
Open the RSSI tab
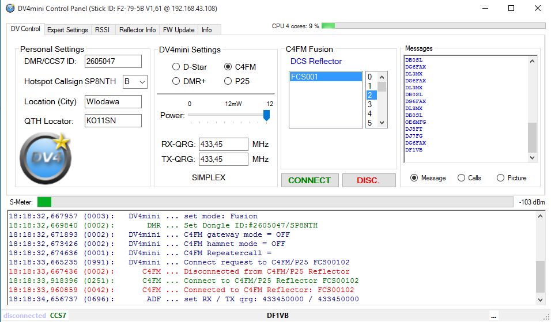(x=102, y=30)
